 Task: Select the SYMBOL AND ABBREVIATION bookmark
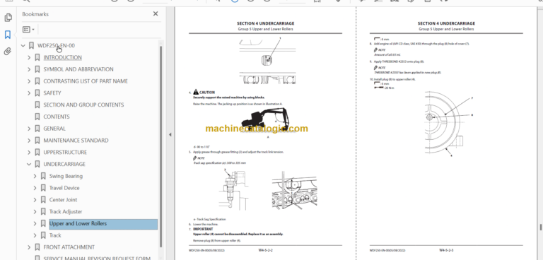(78, 69)
